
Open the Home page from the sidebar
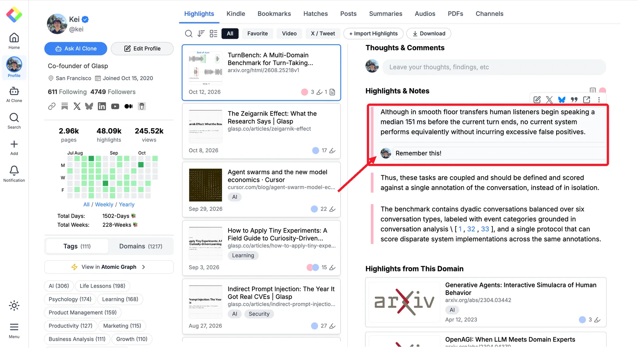click(14, 41)
